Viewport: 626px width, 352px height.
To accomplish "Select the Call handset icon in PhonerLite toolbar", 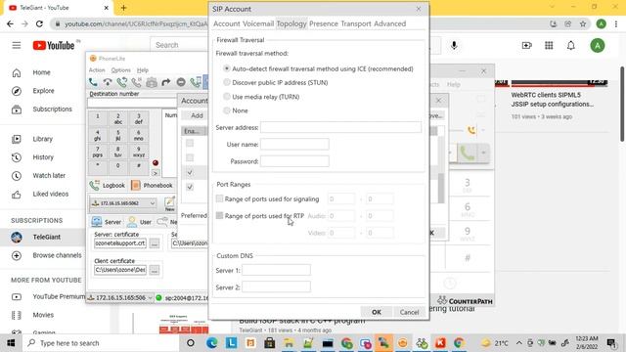I will point(93,82).
